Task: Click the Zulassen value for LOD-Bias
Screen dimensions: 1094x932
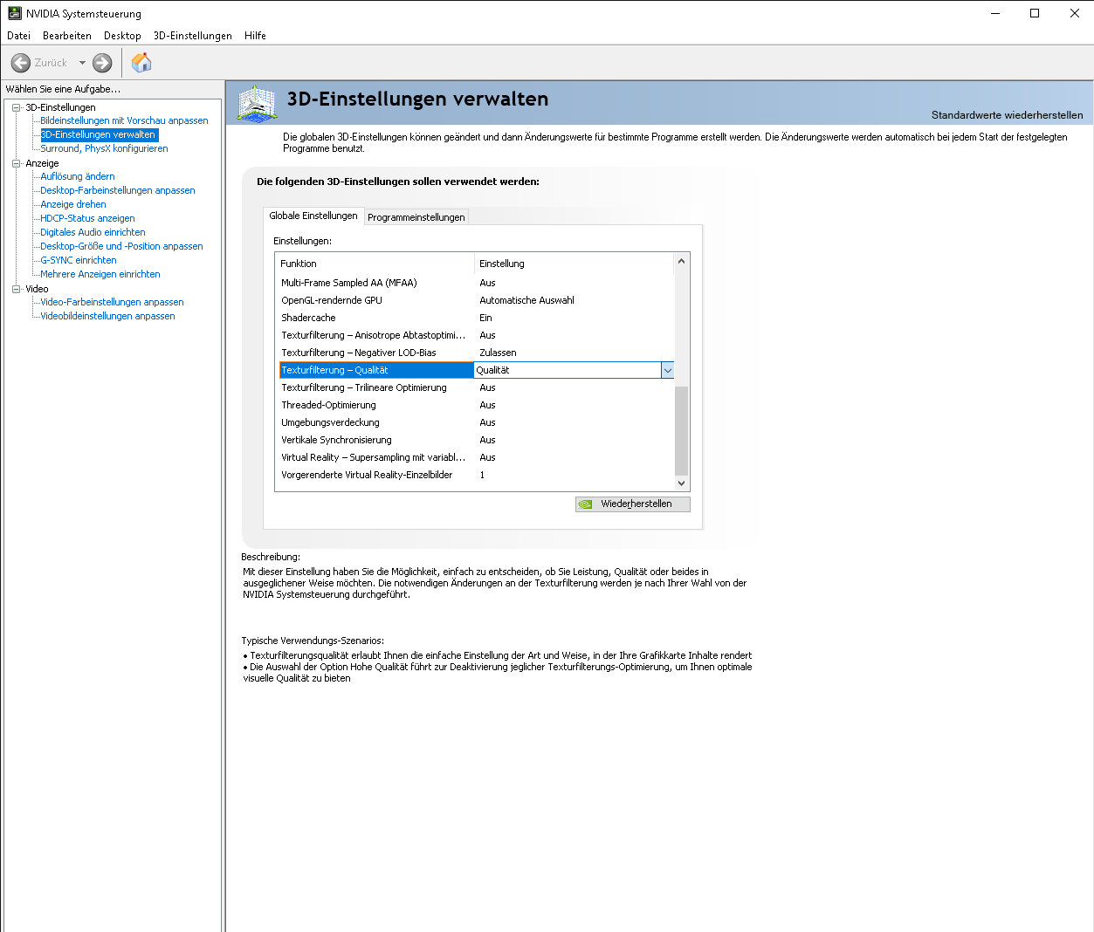Action: pos(498,353)
